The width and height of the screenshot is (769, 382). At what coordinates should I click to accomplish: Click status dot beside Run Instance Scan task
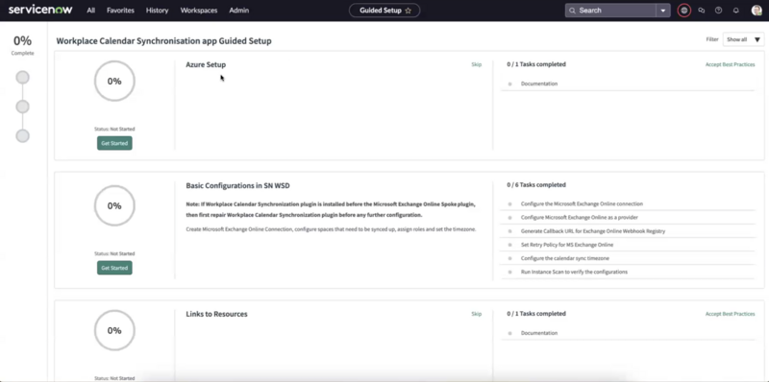510,272
